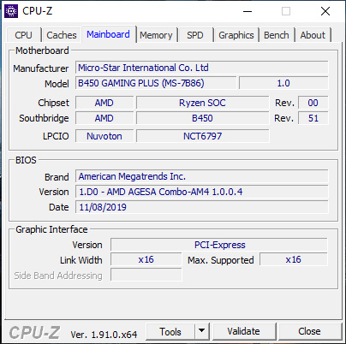Click the LPCIO Nuvoton field

click(x=104, y=136)
